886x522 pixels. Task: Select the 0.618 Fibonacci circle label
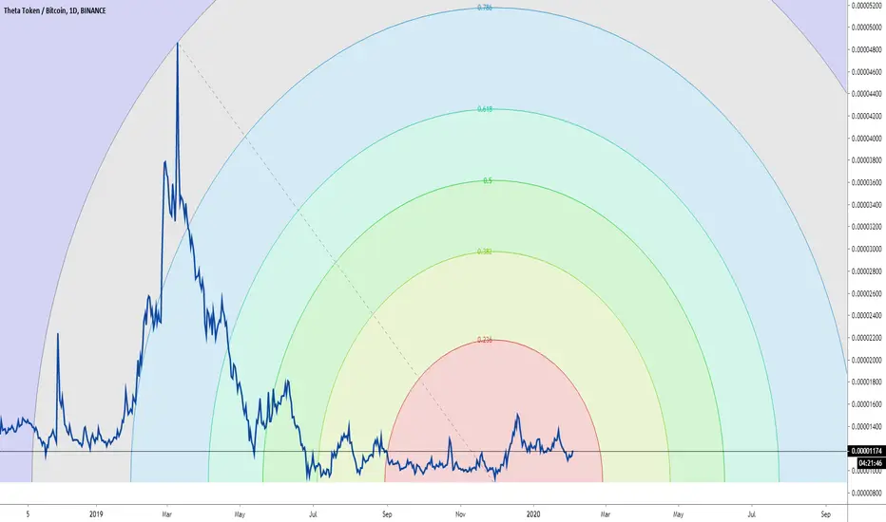[x=485, y=109]
